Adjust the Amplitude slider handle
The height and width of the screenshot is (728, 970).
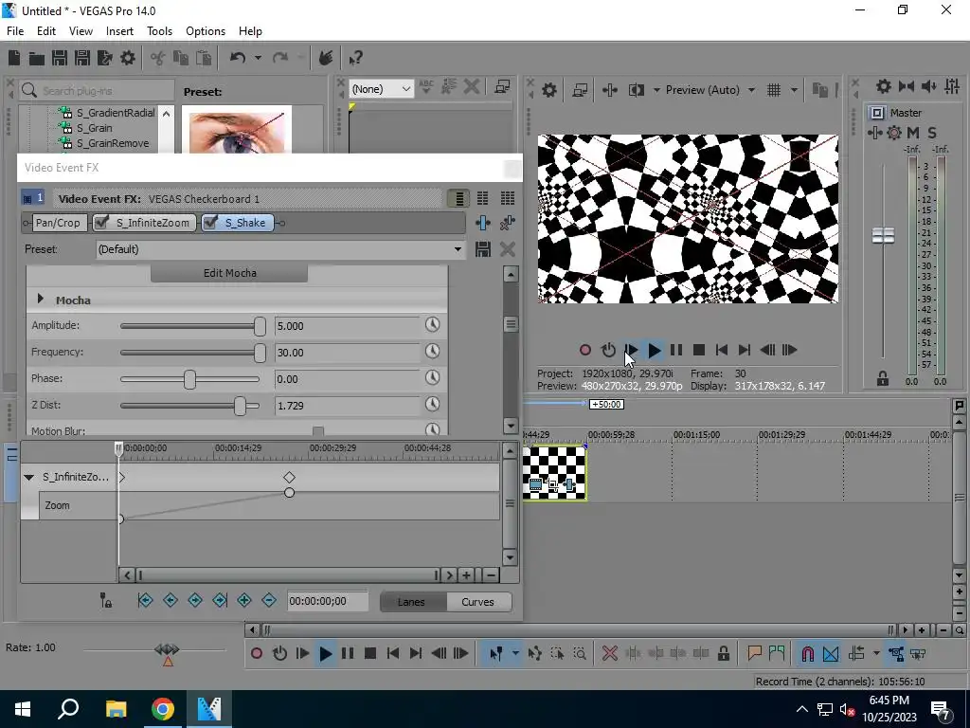click(x=260, y=326)
